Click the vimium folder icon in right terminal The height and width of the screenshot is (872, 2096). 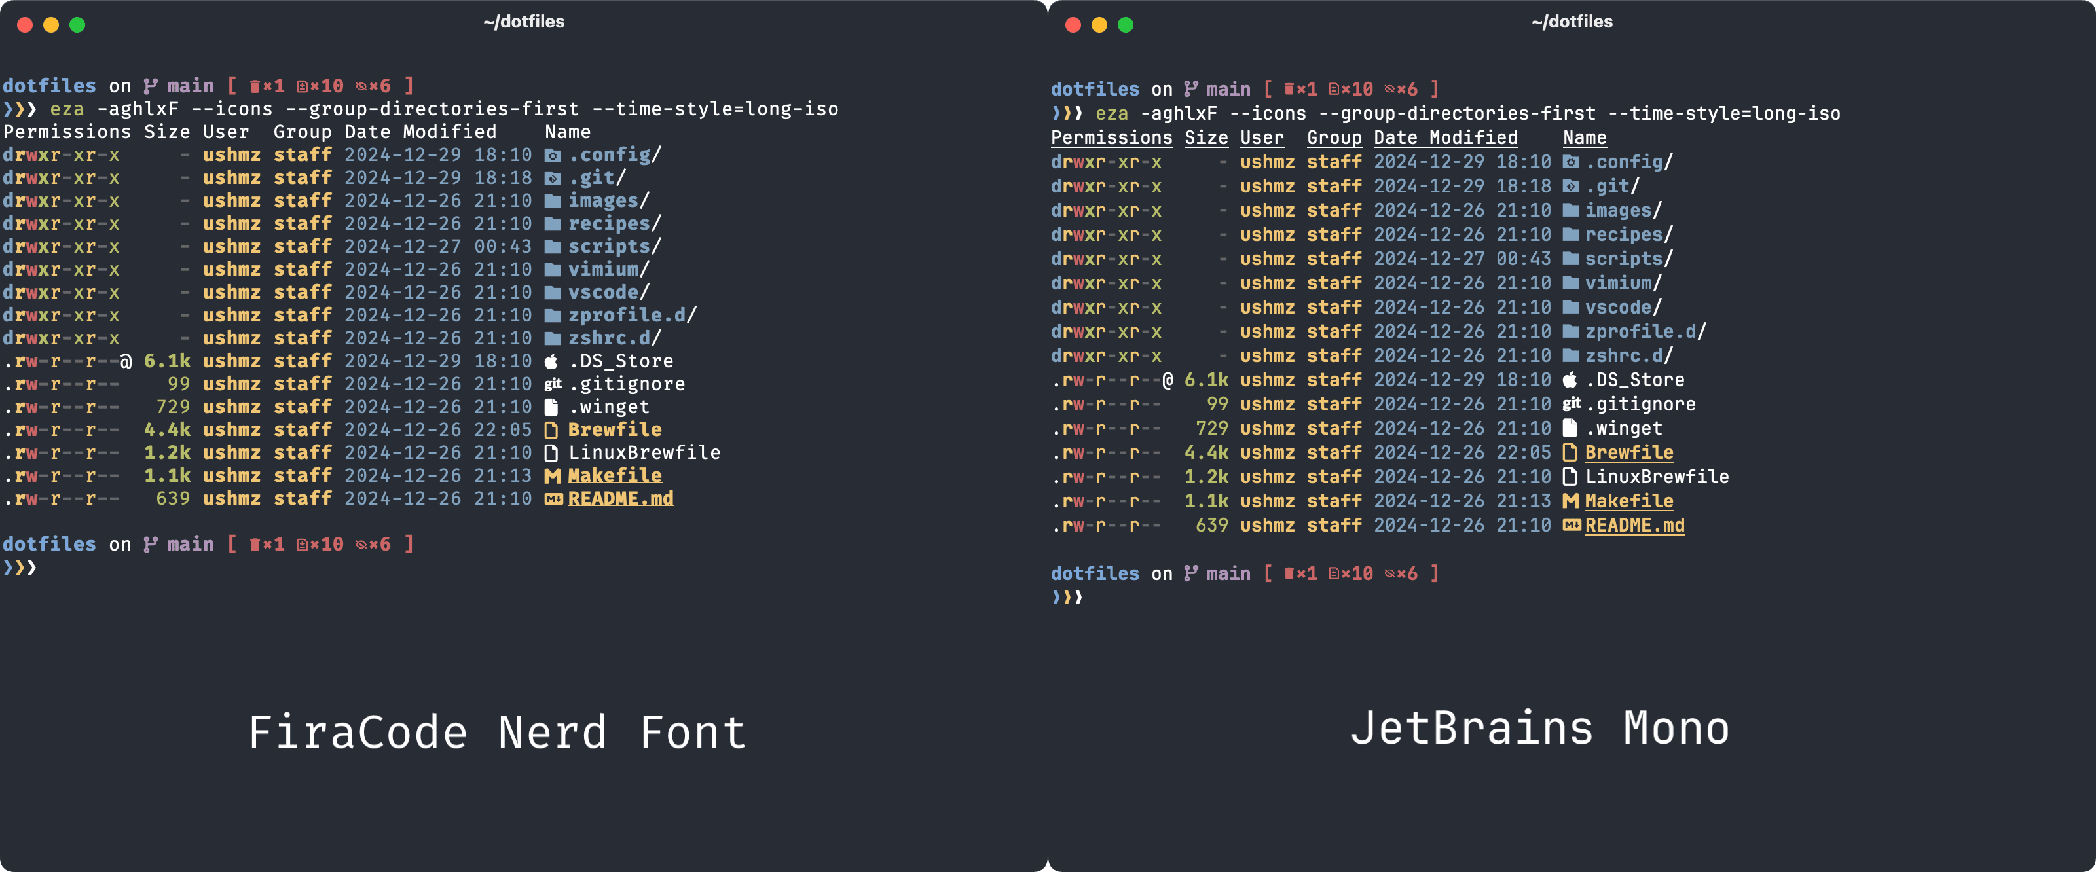pos(1572,283)
